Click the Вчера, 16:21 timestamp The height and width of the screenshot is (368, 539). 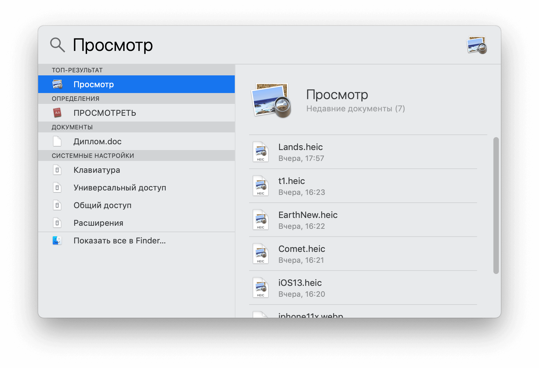tap(301, 260)
